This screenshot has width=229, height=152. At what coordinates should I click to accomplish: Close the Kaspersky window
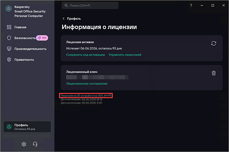[x=224, y=5]
